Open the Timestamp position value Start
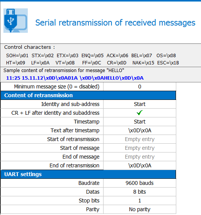 tap(140, 122)
